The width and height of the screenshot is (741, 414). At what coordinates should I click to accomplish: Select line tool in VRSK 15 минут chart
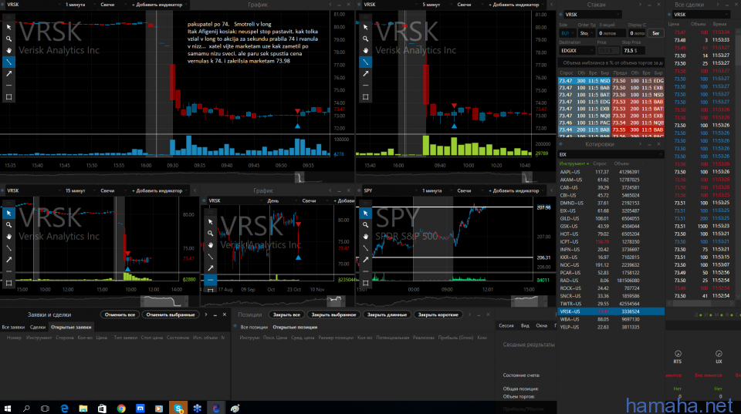pos(9,247)
